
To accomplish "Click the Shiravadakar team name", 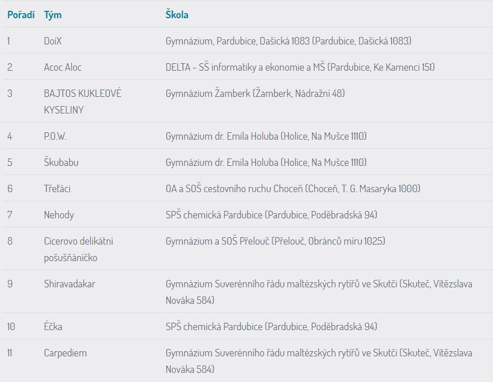I will pyautogui.click(x=69, y=284).
